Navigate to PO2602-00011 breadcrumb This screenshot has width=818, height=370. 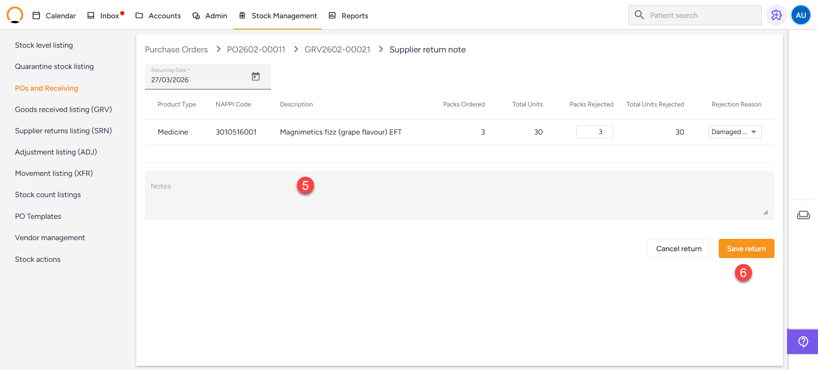click(256, 50)
